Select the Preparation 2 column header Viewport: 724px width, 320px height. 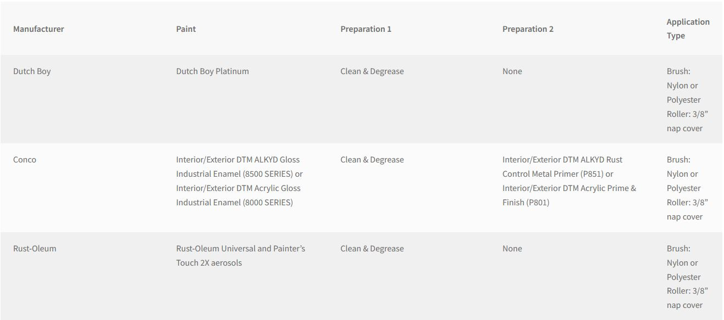[528, 29]
